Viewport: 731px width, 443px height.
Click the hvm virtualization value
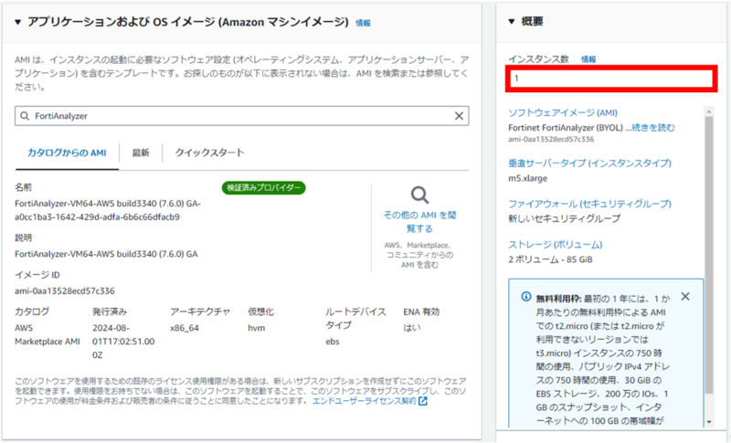click(x=257, y=328)
